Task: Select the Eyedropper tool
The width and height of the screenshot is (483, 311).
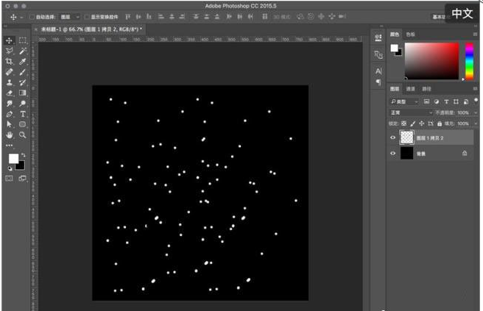Action: click(x=23, y=62)
